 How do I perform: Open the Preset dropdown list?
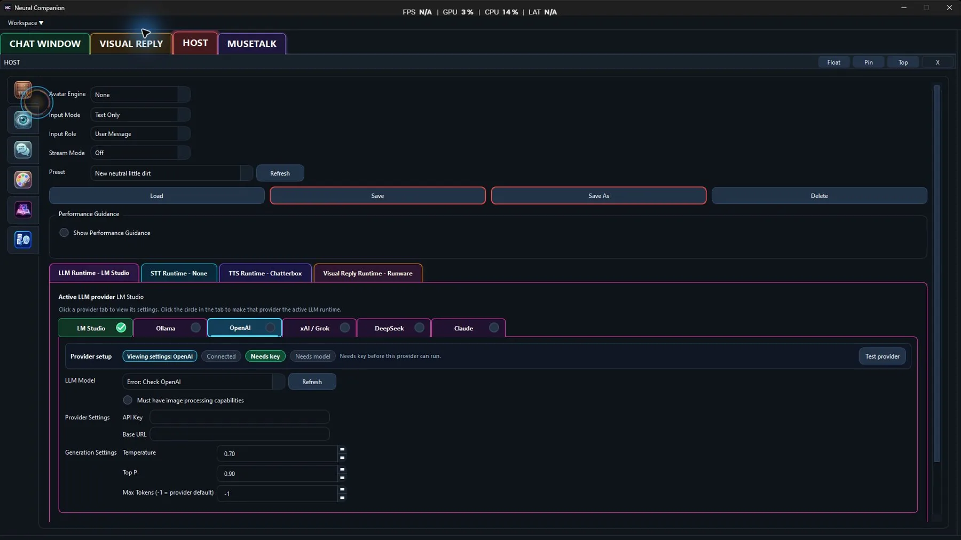[246, 173]
